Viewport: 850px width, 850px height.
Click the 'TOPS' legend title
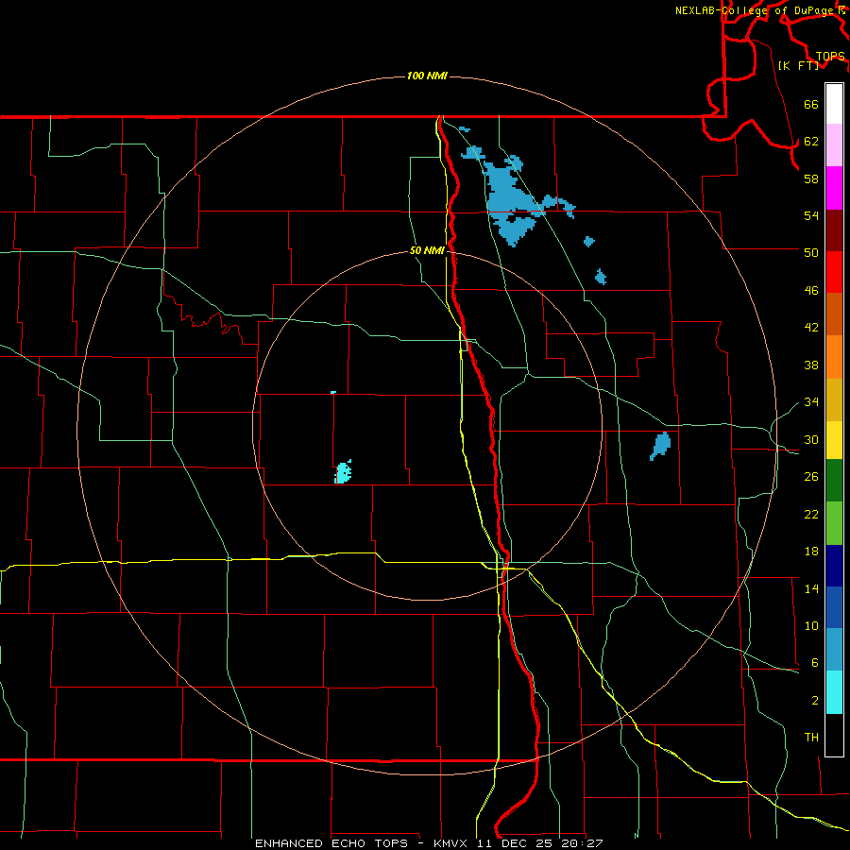(830, 57)
